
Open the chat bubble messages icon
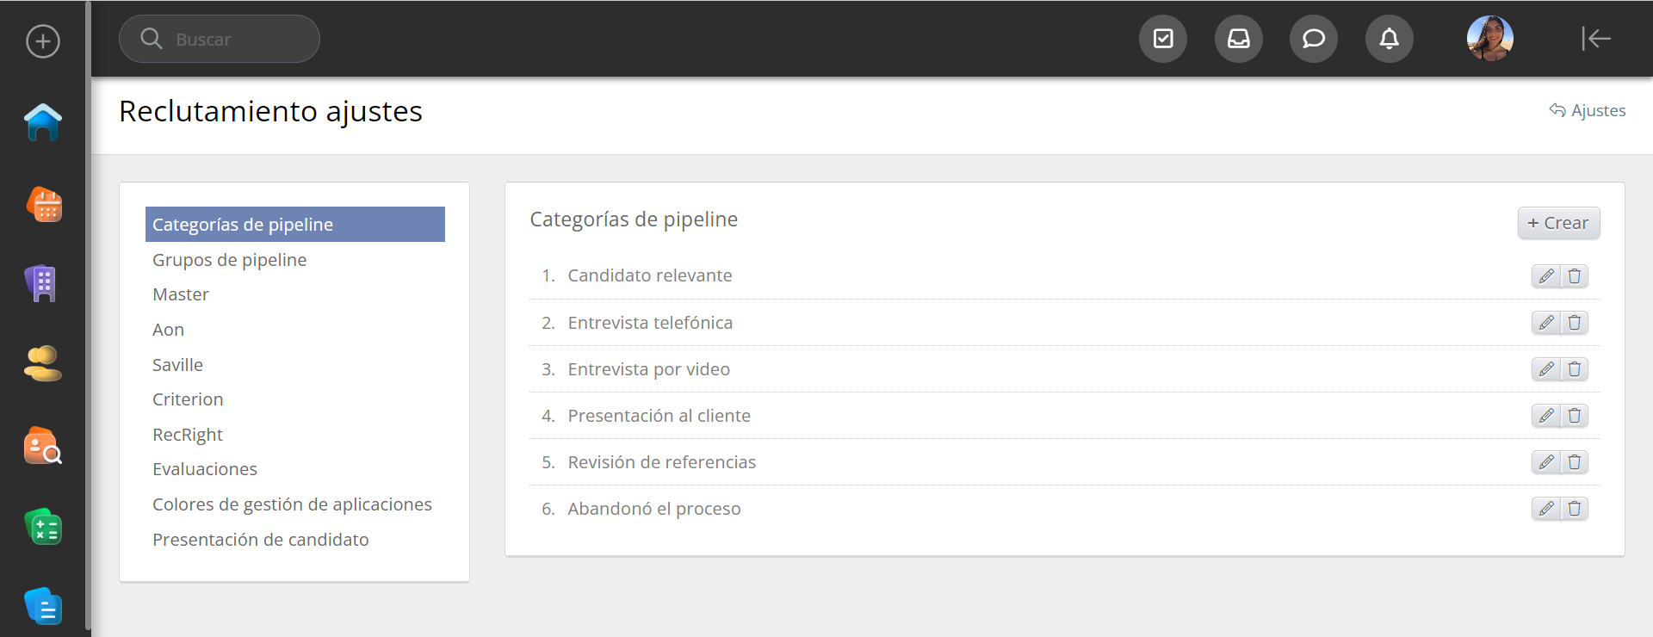click(1313, 39)
